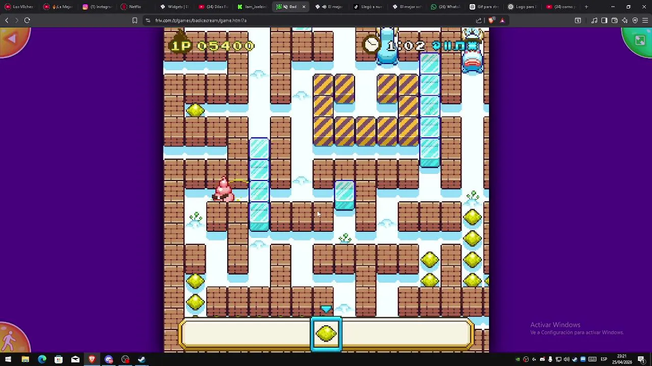Open the Brave Wallet icon
652x366 pixels.
[x=614, y=20]
